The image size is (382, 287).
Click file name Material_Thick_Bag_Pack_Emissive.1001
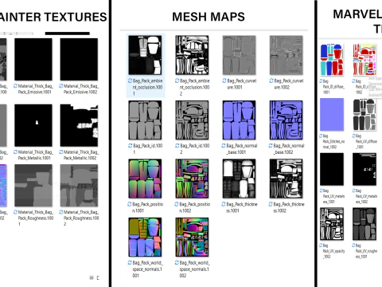36,89
